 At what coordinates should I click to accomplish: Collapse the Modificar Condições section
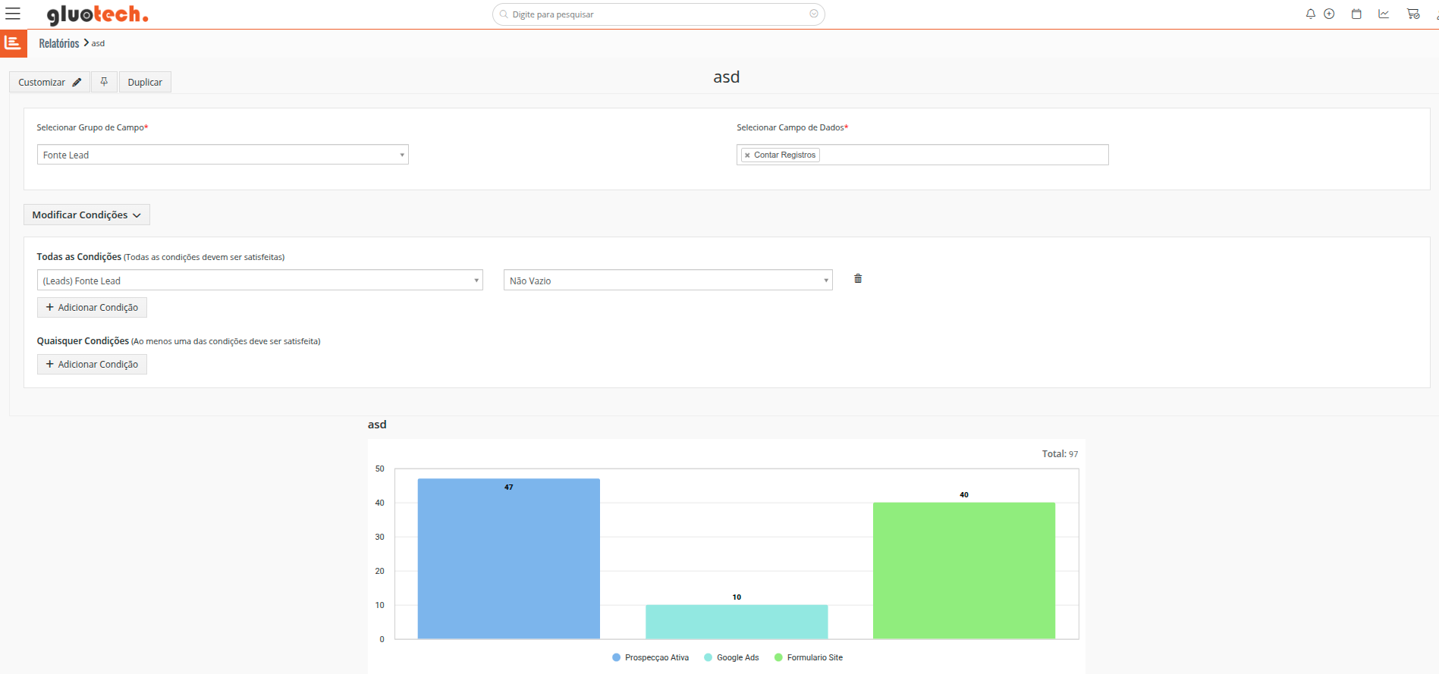pos(86,215)
